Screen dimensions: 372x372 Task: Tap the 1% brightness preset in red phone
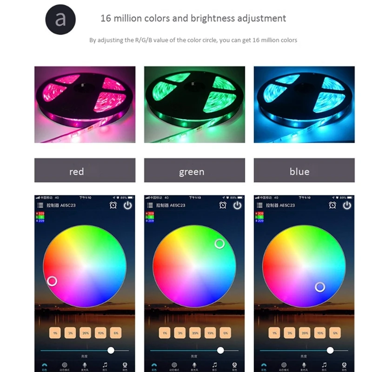coord(55,333)
